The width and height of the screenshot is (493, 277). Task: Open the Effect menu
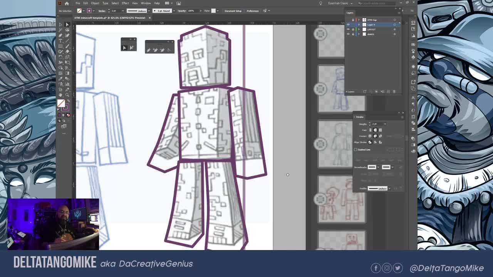tap(125, 3)
